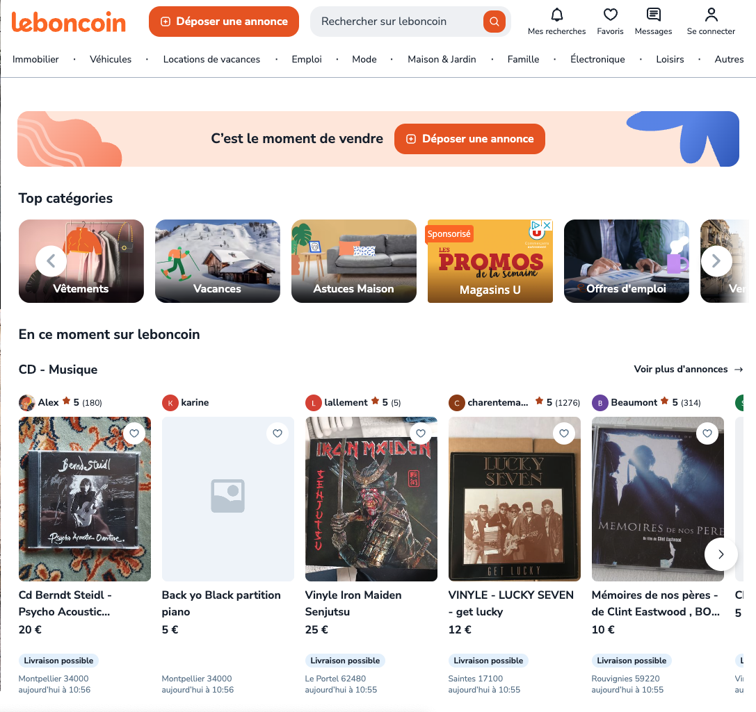Close the sponsored Magasins U ad
Image resolution: width=756 pixels, height=712 pixels.
(547, 225)
